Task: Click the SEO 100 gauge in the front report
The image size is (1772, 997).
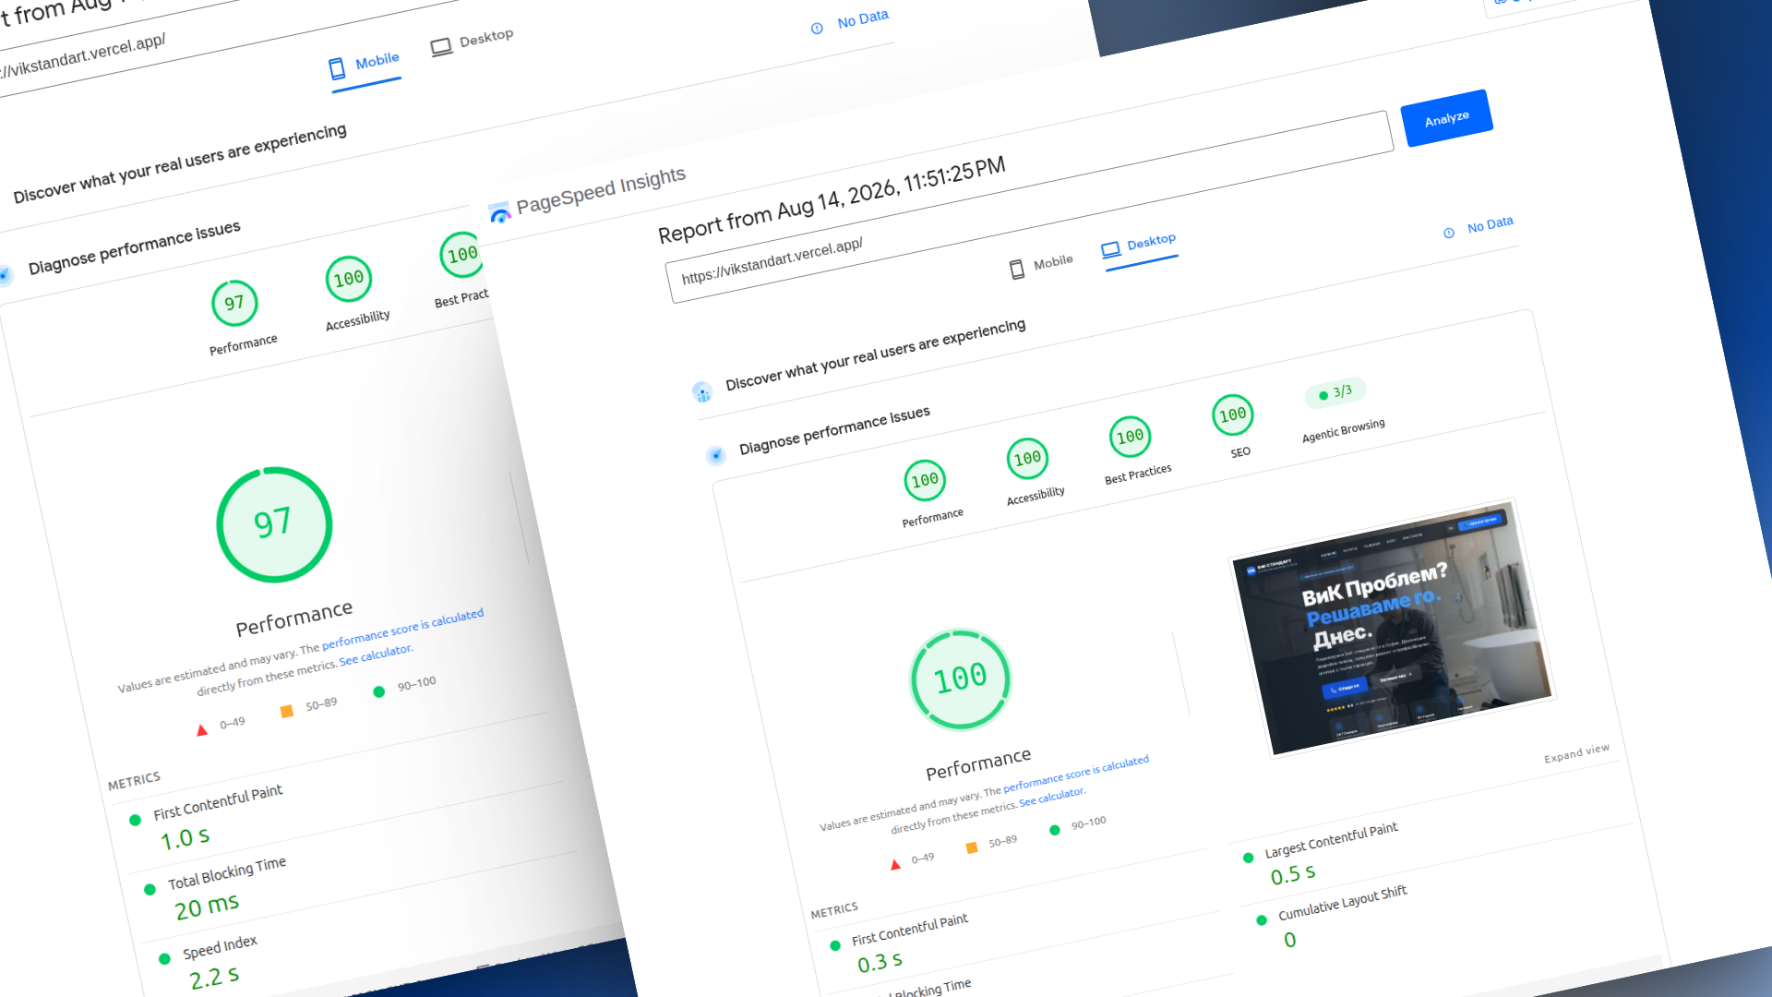Action: [1233, 415]
